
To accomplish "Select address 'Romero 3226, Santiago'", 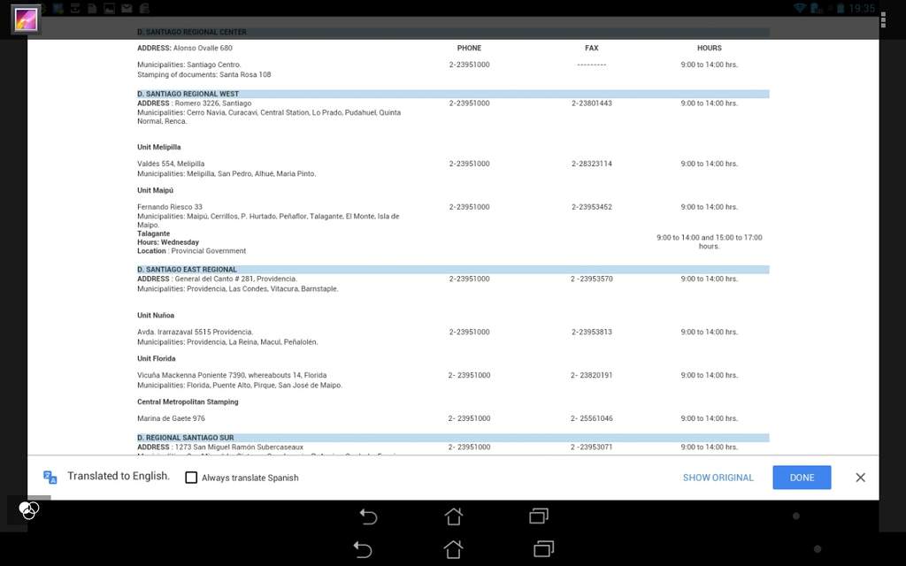I will pos(213,103).
